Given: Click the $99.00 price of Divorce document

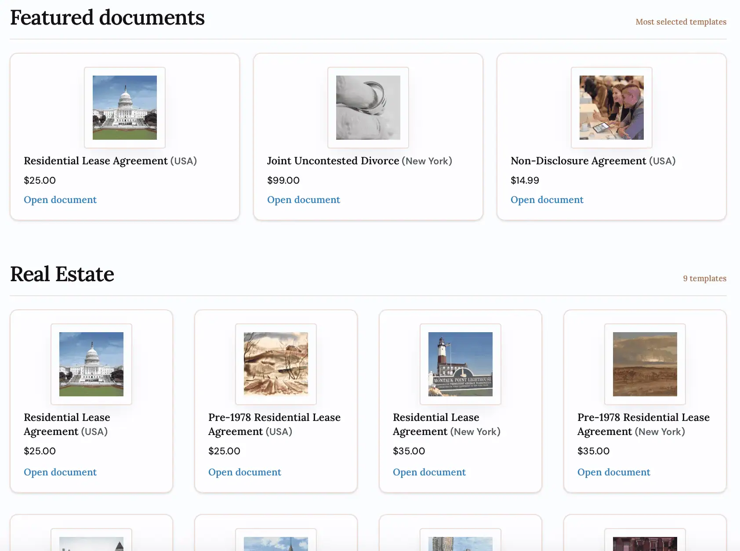Looking at the screenshot, I should [283, 181].
